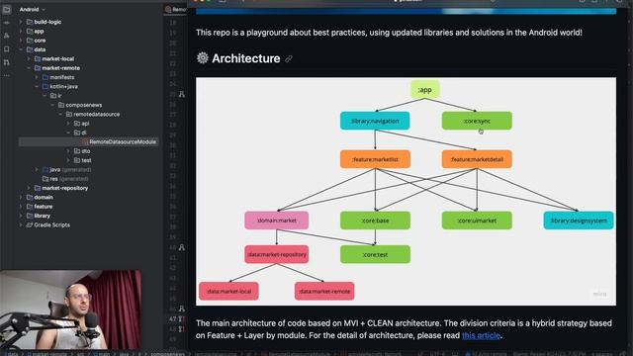633x356 pixels.
Task: Expand the dto package arrow
Action: click(x=68, y=151)
